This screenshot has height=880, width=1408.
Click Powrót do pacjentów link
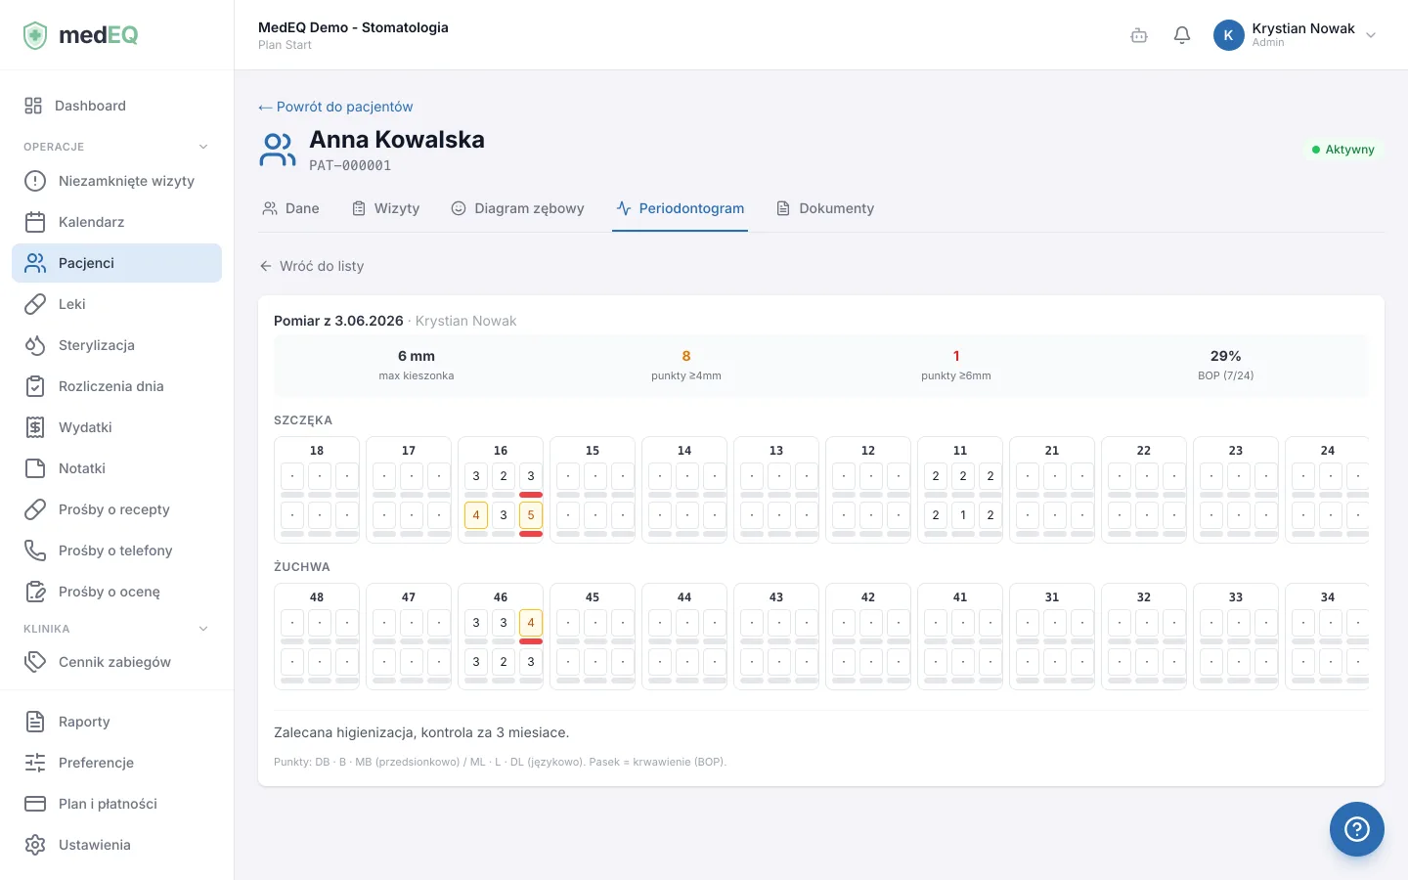pos(335,107)
